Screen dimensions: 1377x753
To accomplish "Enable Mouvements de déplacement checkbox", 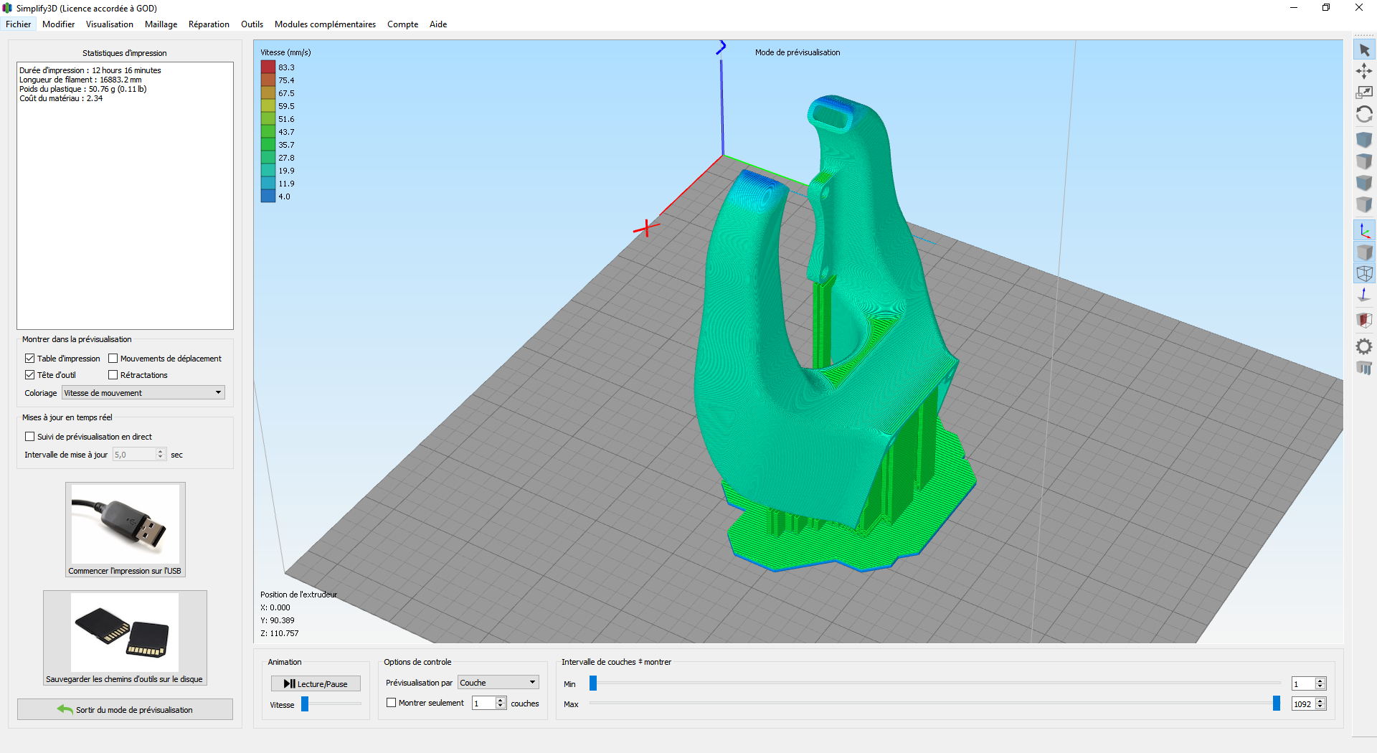I will (113, 358).
